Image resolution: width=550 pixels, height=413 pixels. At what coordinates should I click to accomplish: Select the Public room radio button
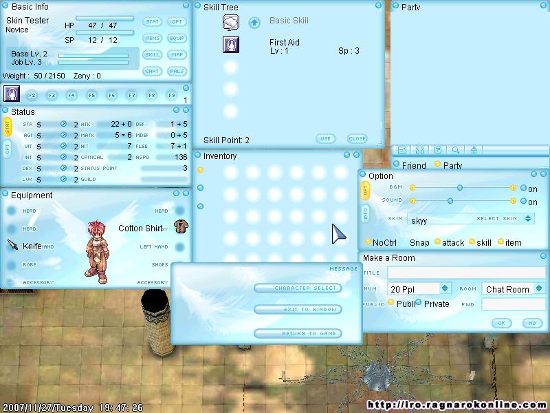390,302
